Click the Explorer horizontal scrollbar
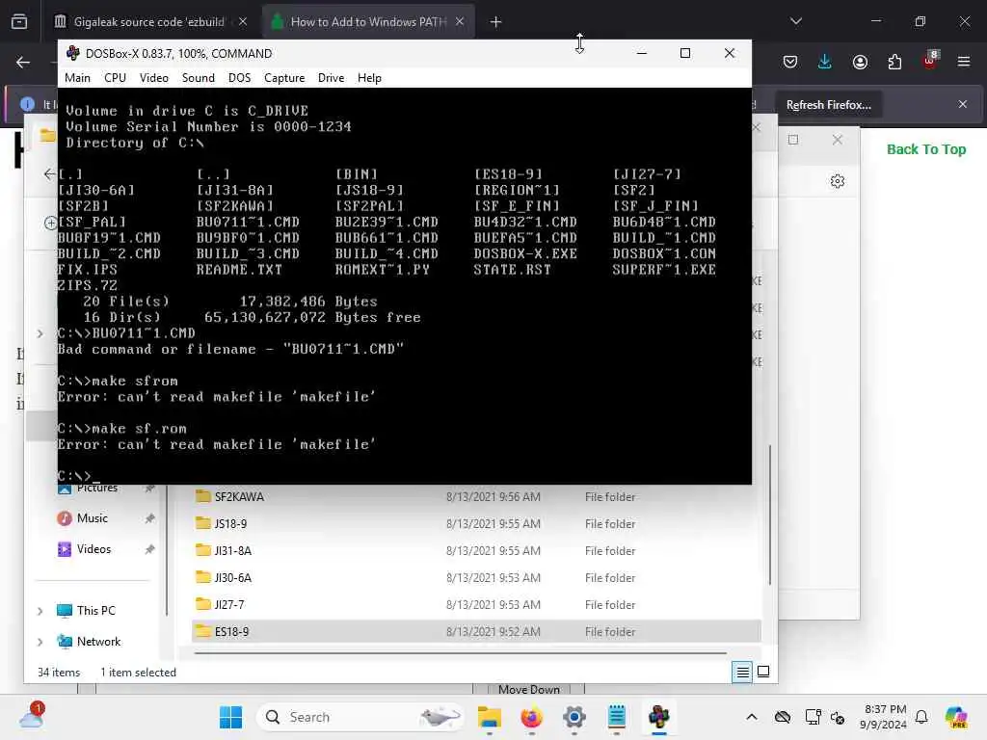The image size is (987, 740). pyautogui.click(x=460, y=653)
